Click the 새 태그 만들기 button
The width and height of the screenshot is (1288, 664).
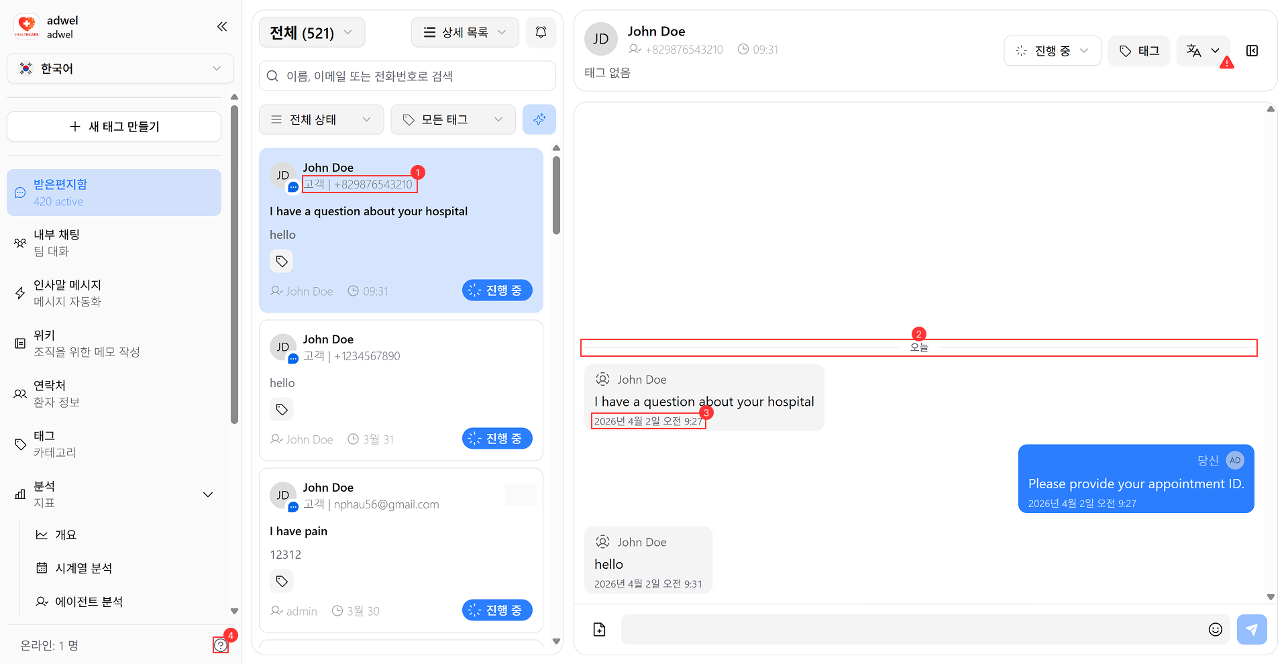(114, 127)
